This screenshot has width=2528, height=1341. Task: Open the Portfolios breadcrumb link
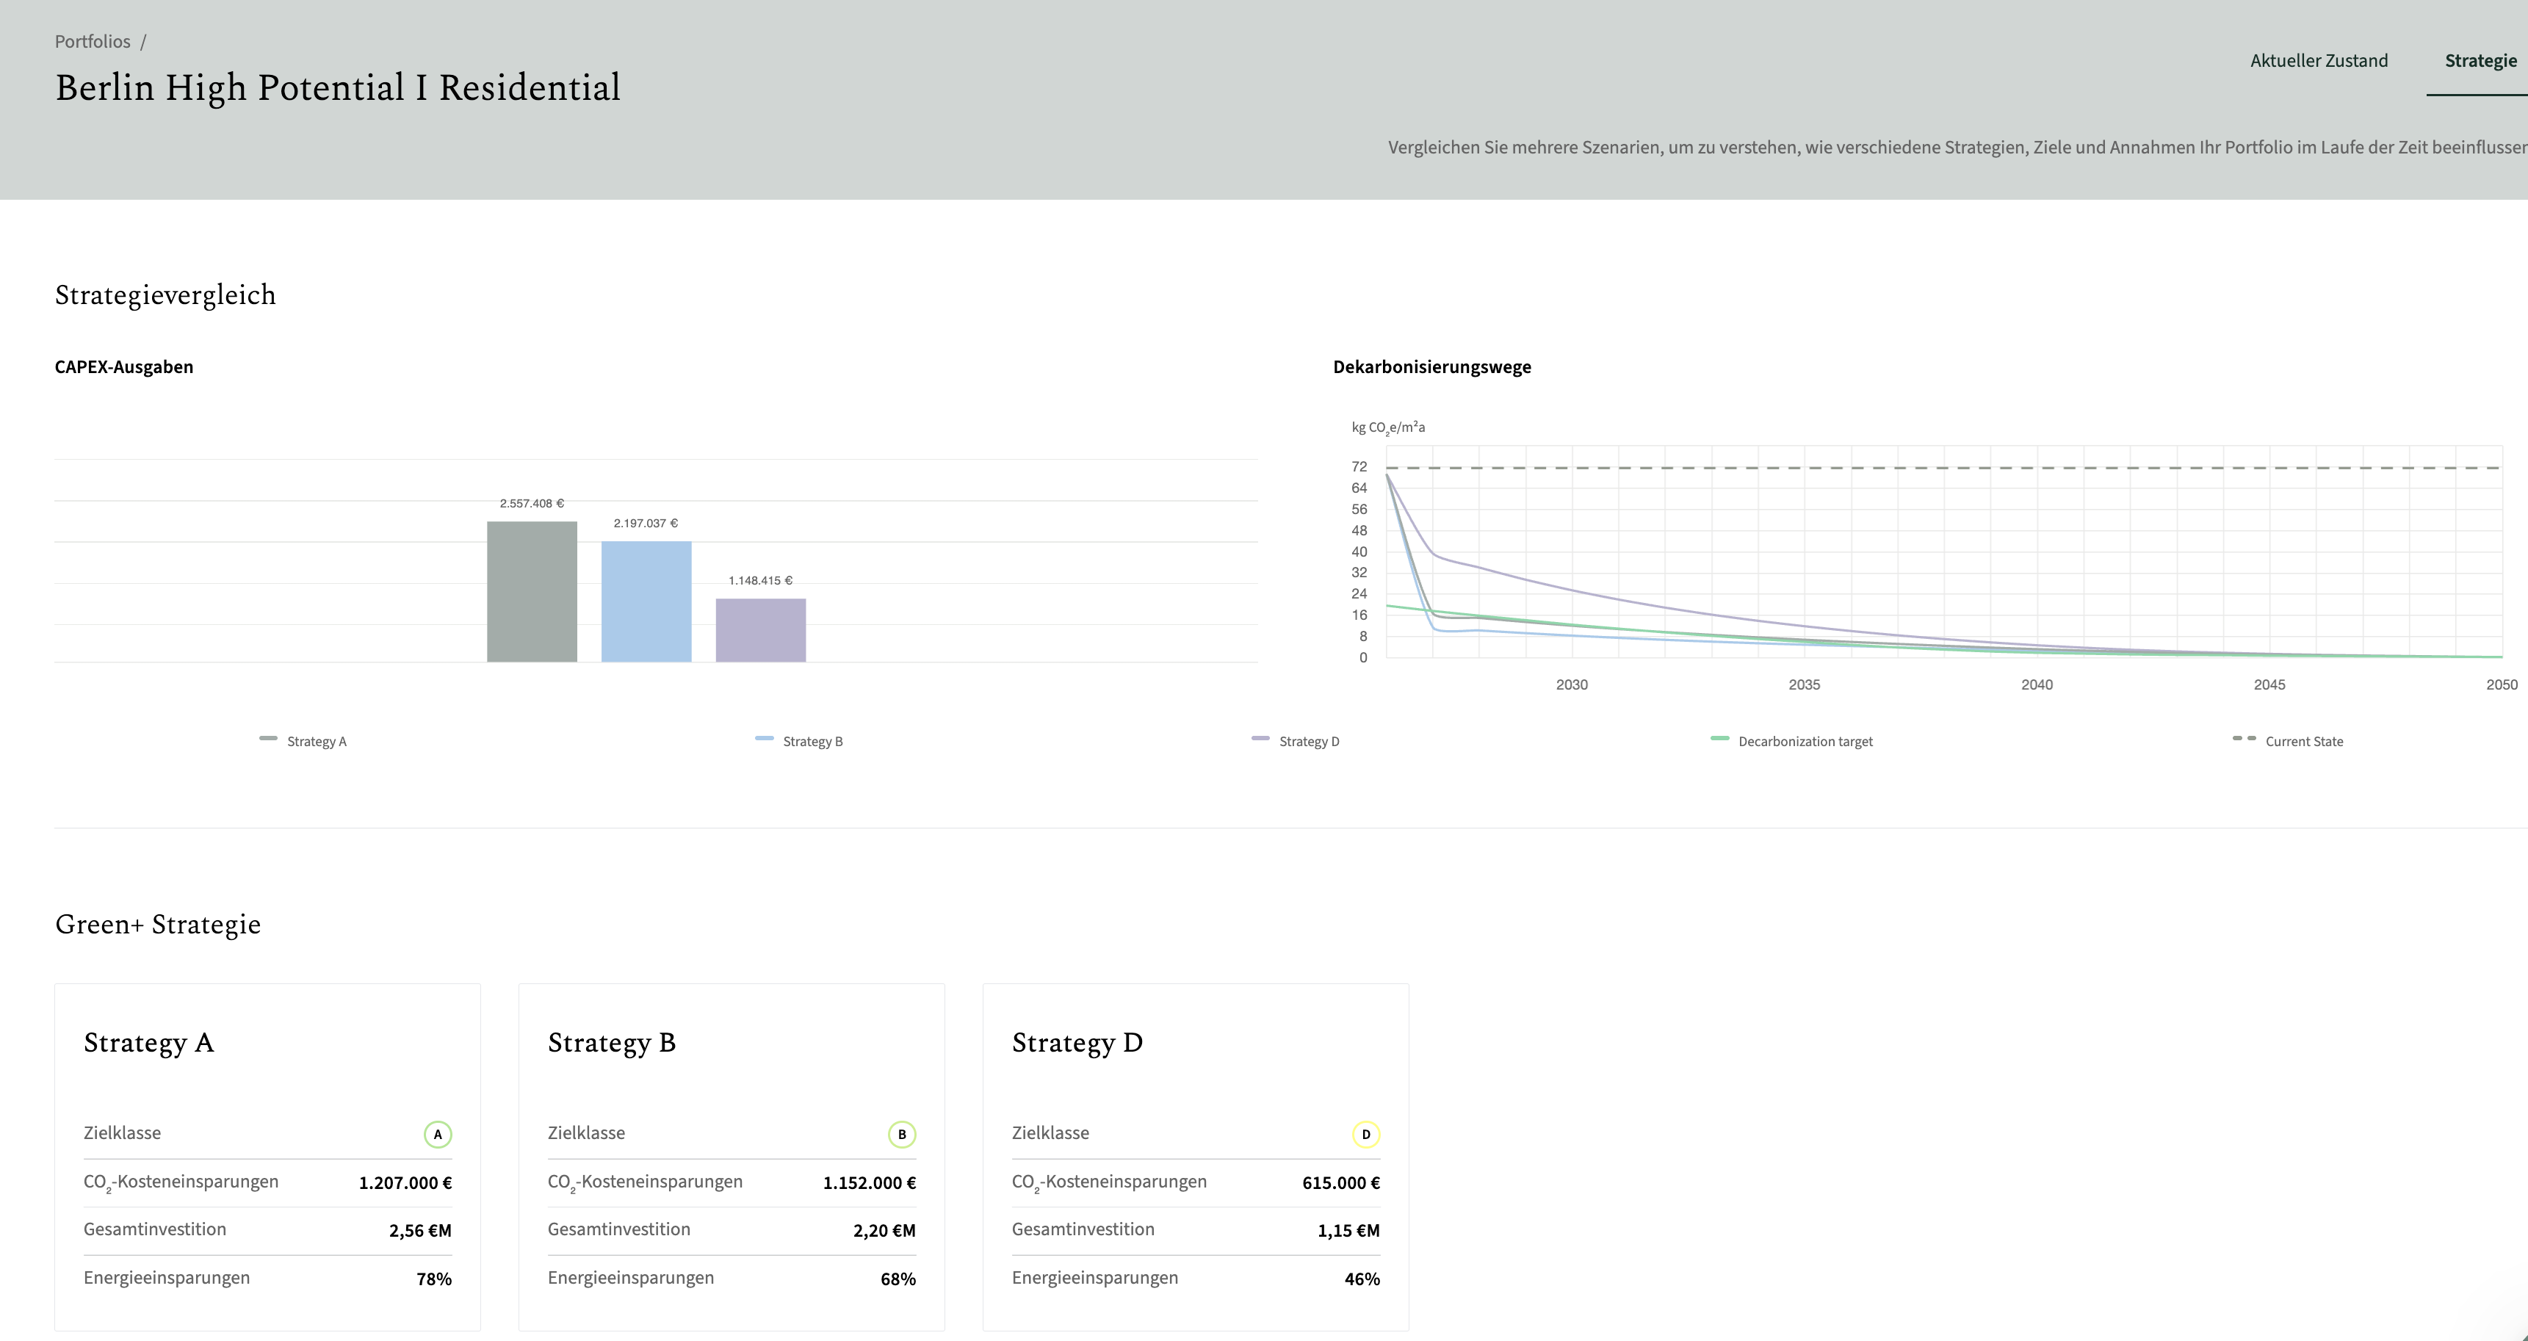93,41
